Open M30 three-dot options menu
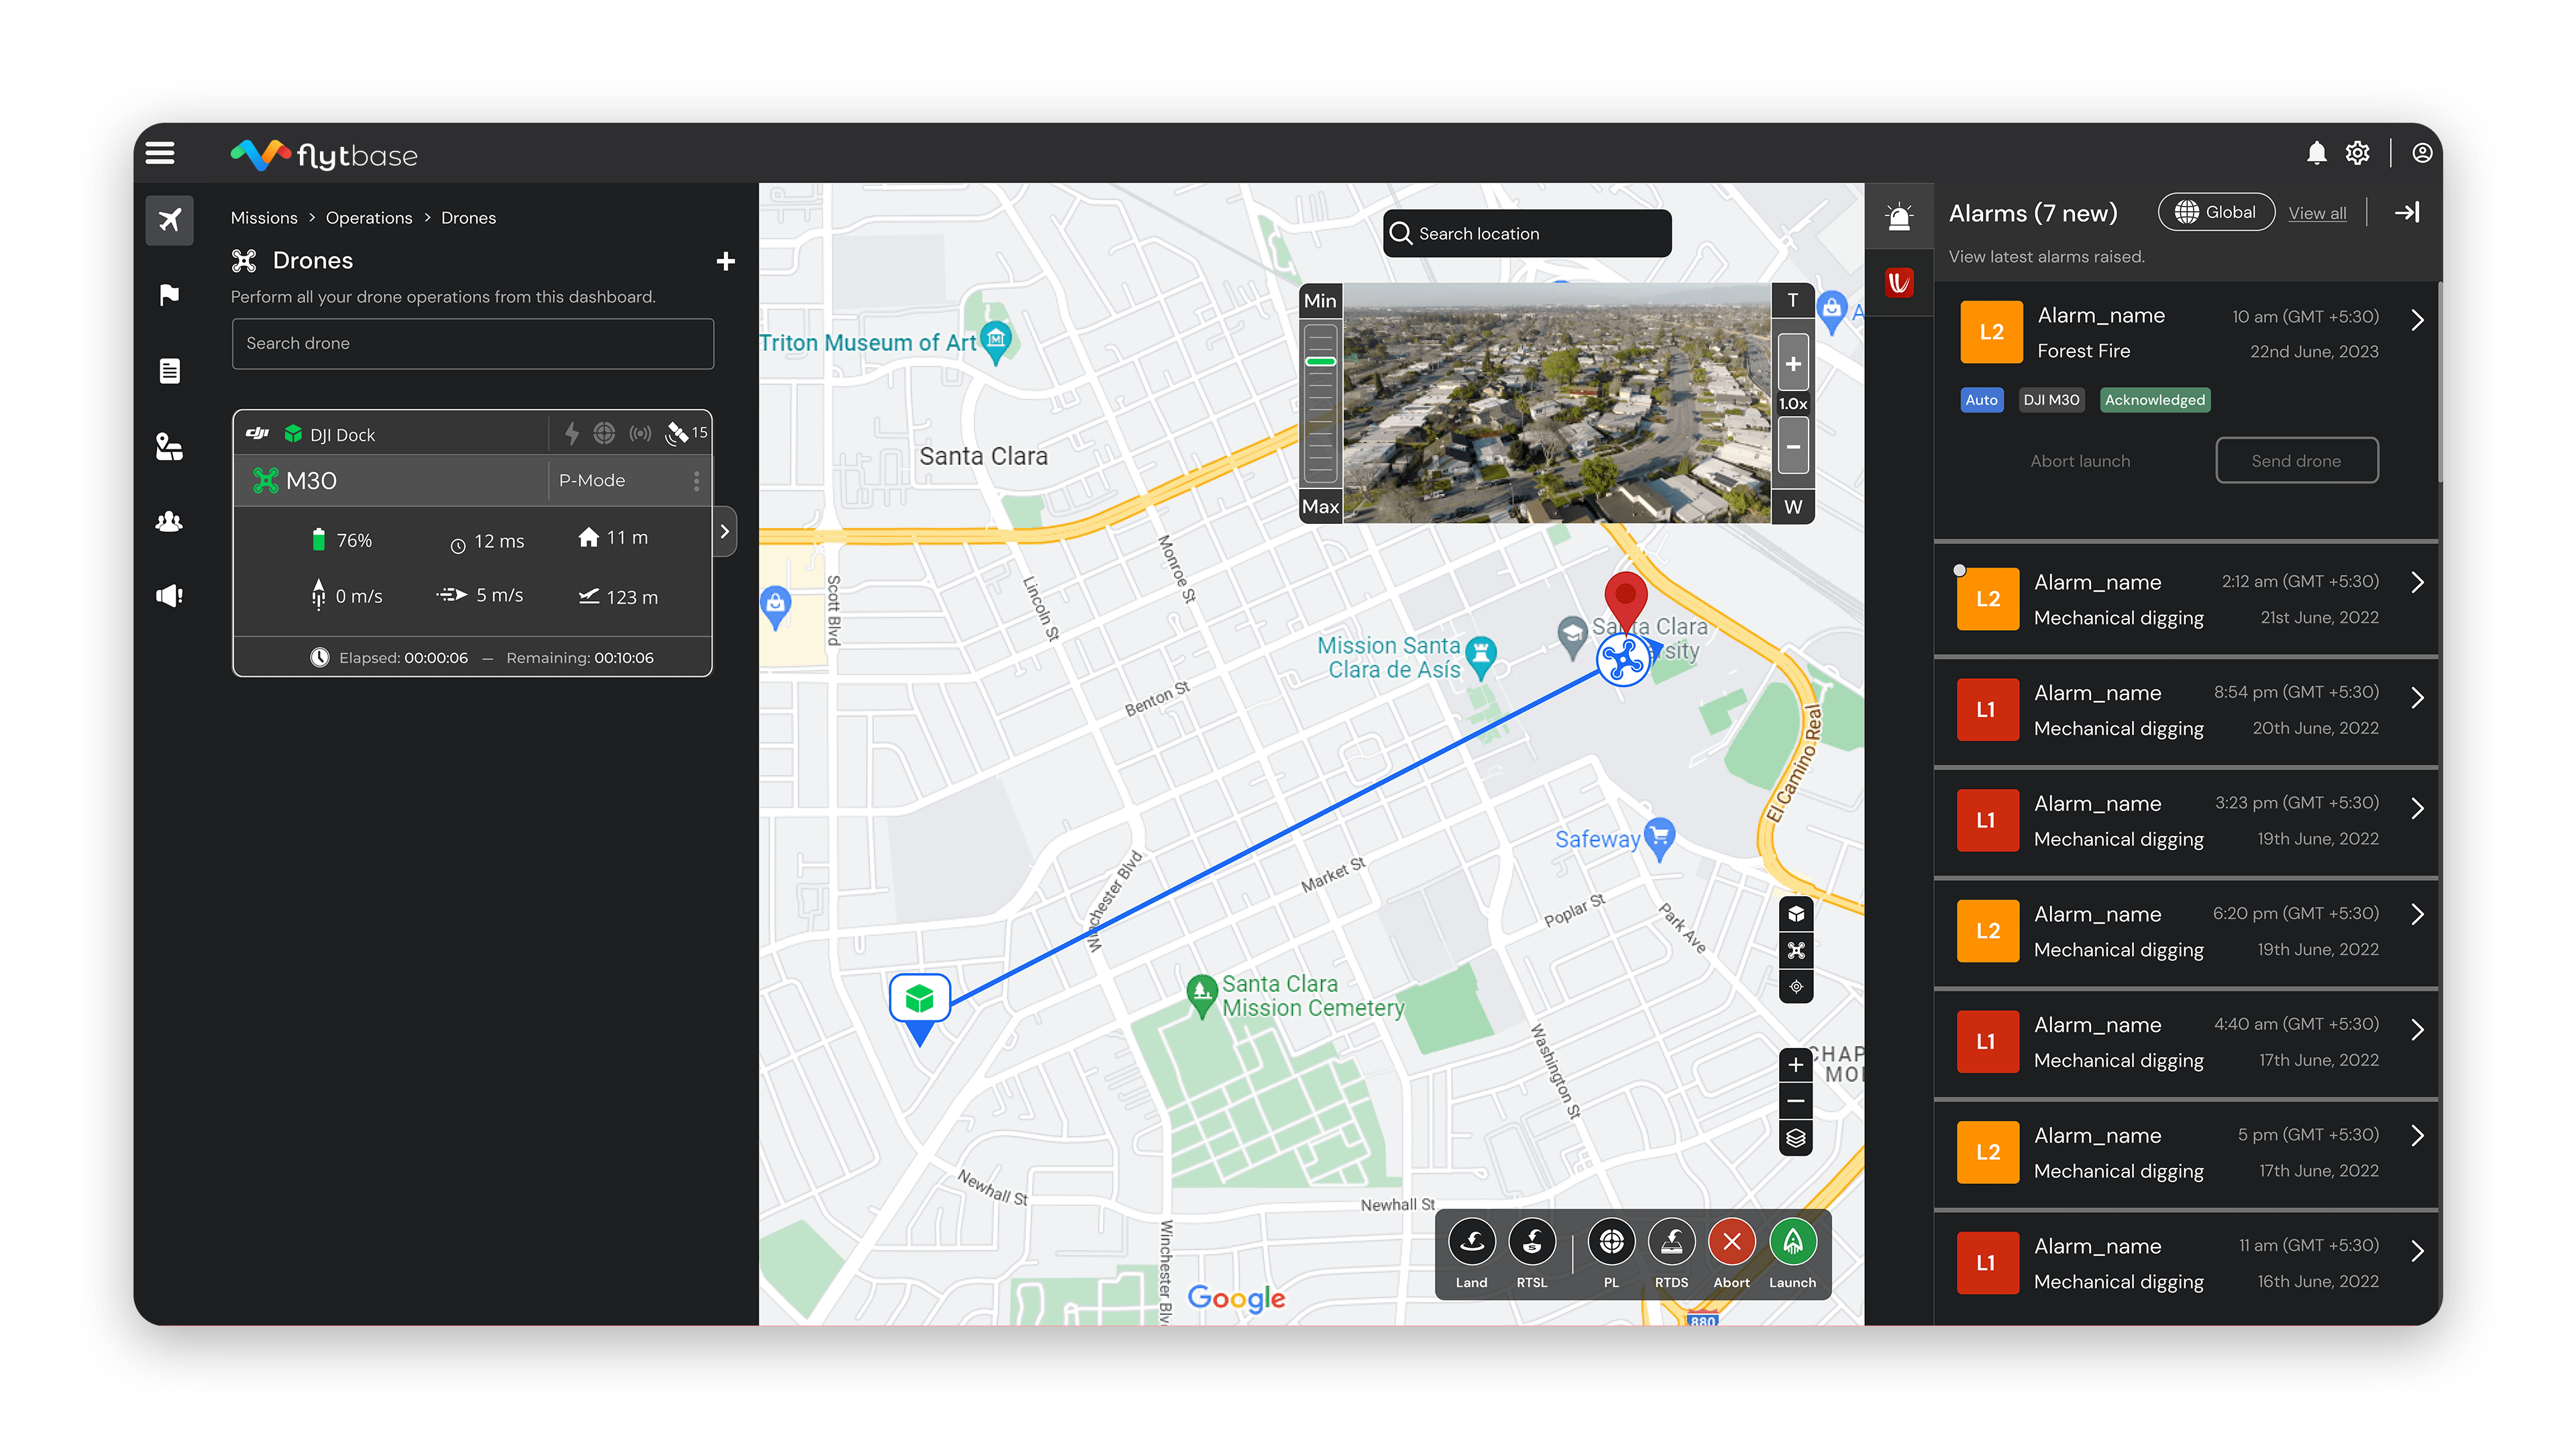 pos(696,481)
